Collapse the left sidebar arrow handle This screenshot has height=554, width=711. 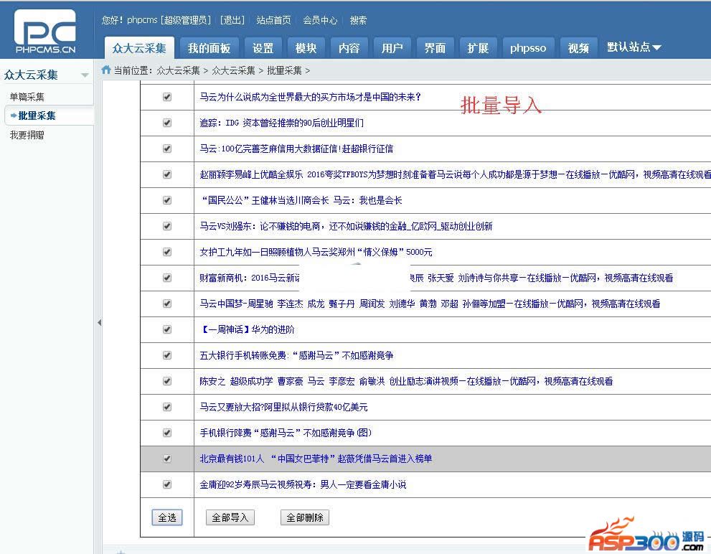point(99,323)
